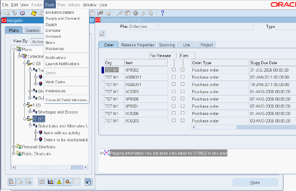
Task: Click the Attachments paperclip icon
Action: click(x=143, y=13)
